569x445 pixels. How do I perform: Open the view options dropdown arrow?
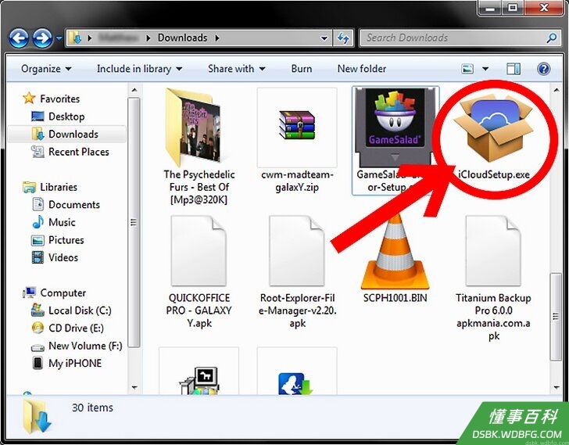pyautogui.click(x=485, y=69)
